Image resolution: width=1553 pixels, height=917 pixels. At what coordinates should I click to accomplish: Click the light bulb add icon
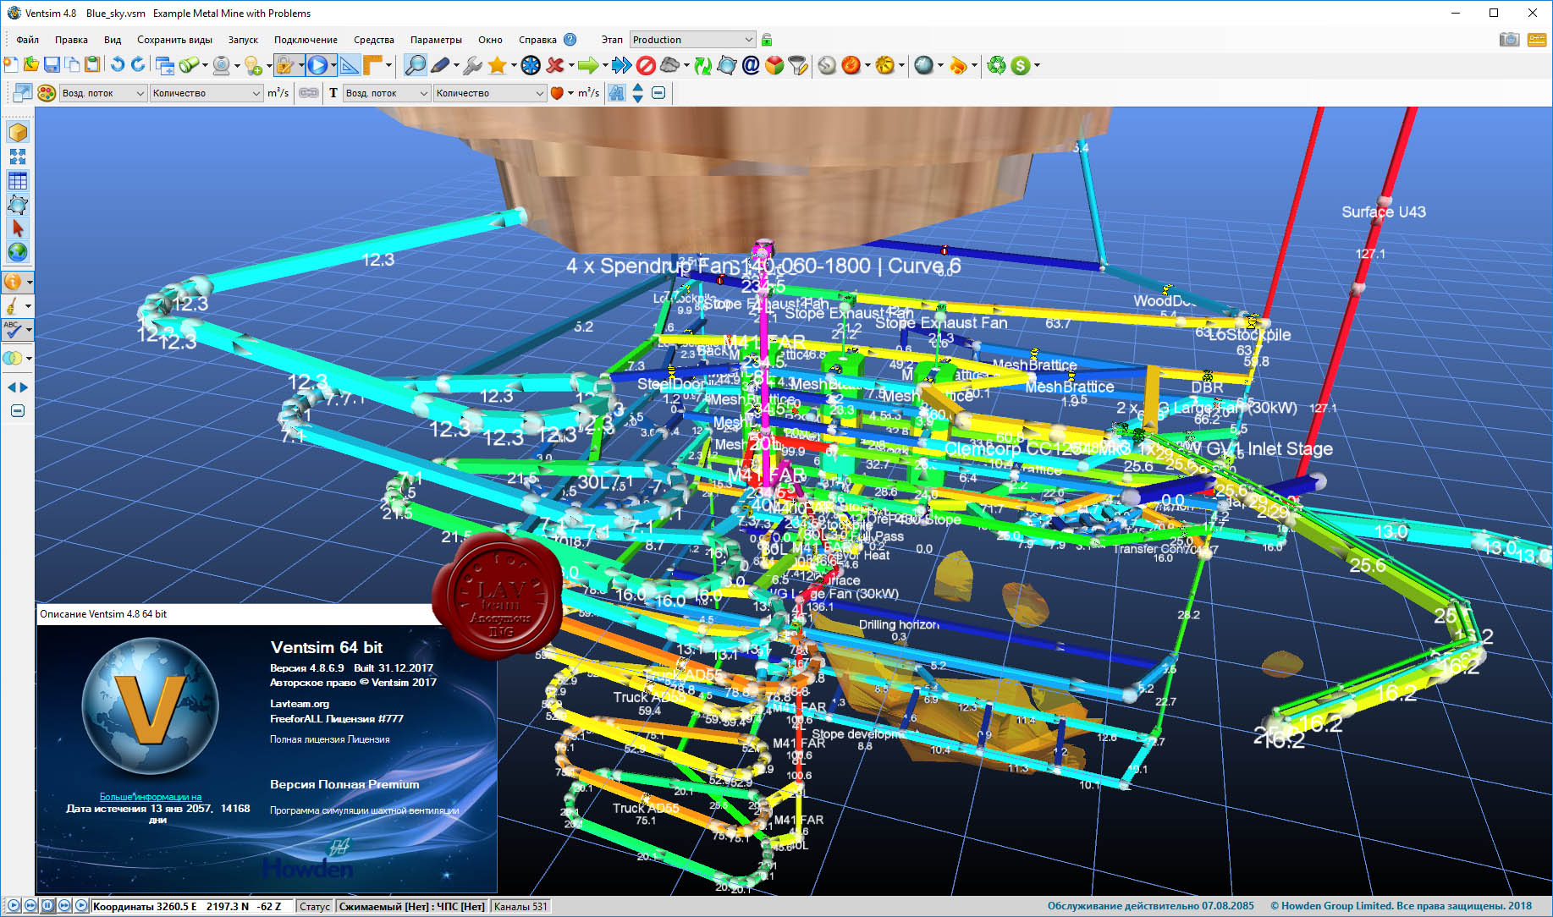click(253, 65)
